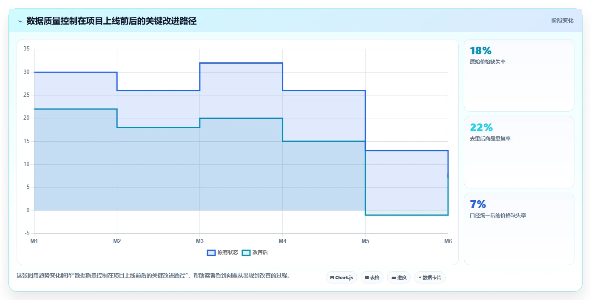Click the 18% figure
This screenshot has height=300, width=591.
click(x=480, y=50)
